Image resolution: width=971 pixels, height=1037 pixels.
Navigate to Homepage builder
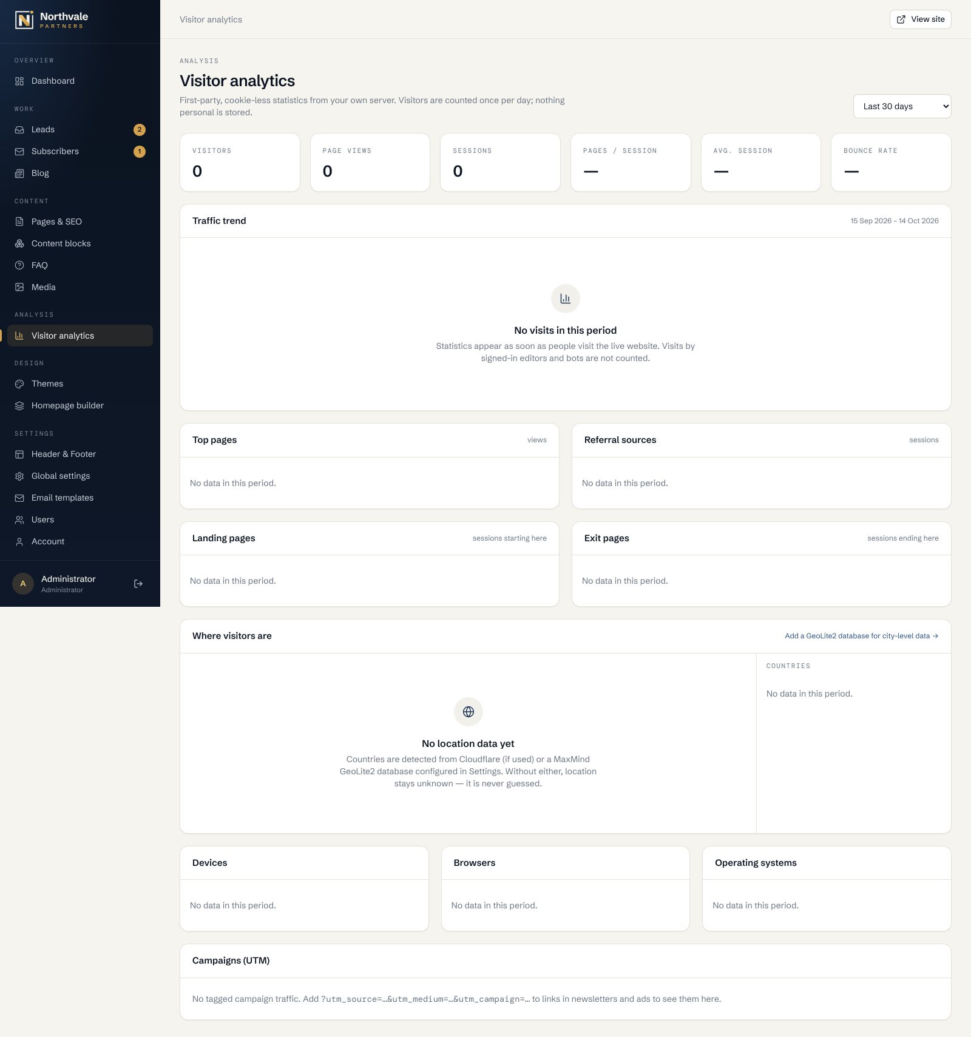(80, 406)
